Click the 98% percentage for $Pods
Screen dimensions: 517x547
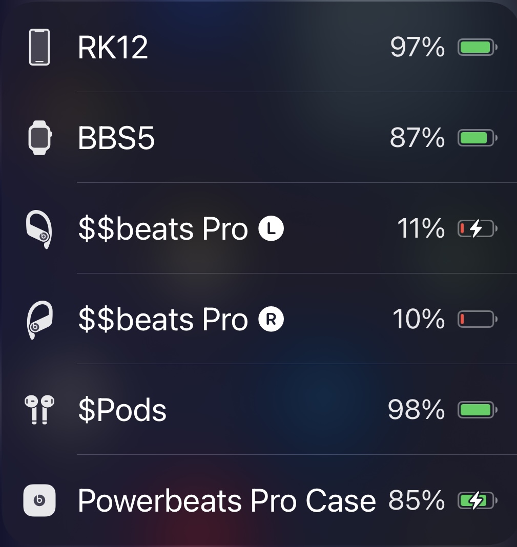(417, 410)
